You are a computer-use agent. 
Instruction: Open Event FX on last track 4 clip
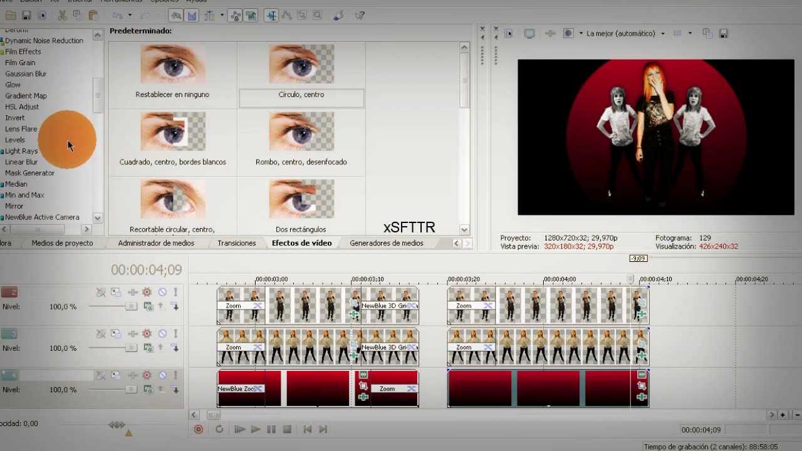642,397
